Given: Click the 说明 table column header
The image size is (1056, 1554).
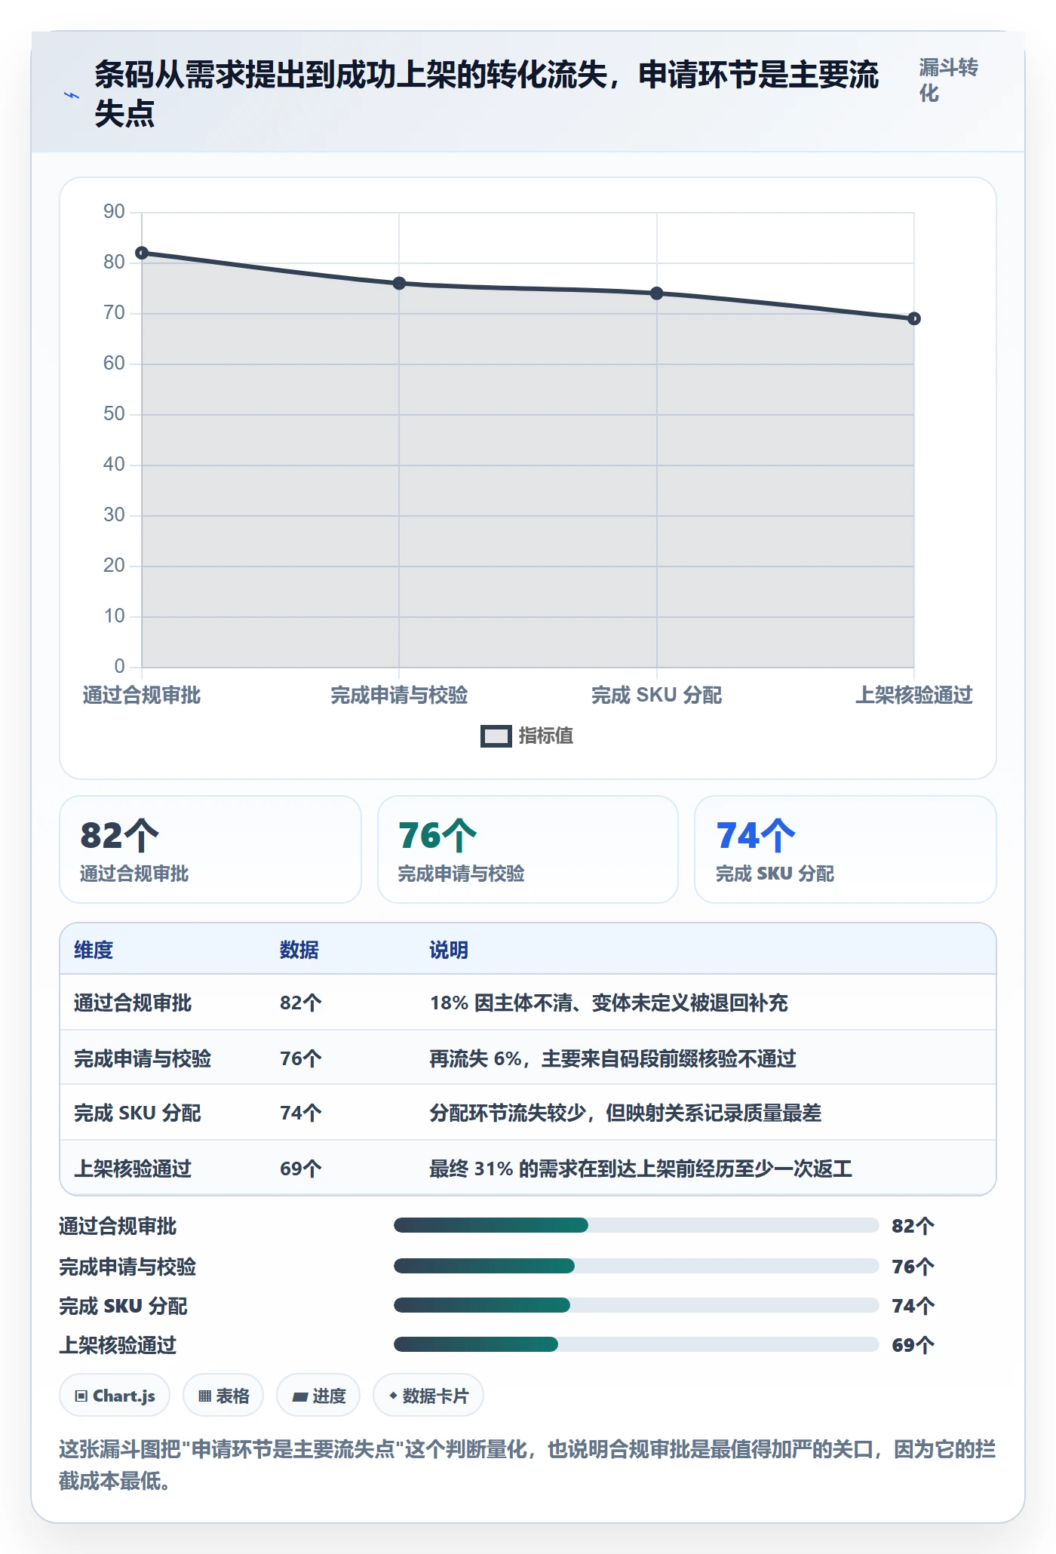Looking at the screenshot, I should (x=449, y=950).
